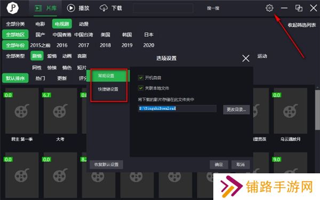
Task: Click the round app logo icon
Action: [x=12, y=8]
